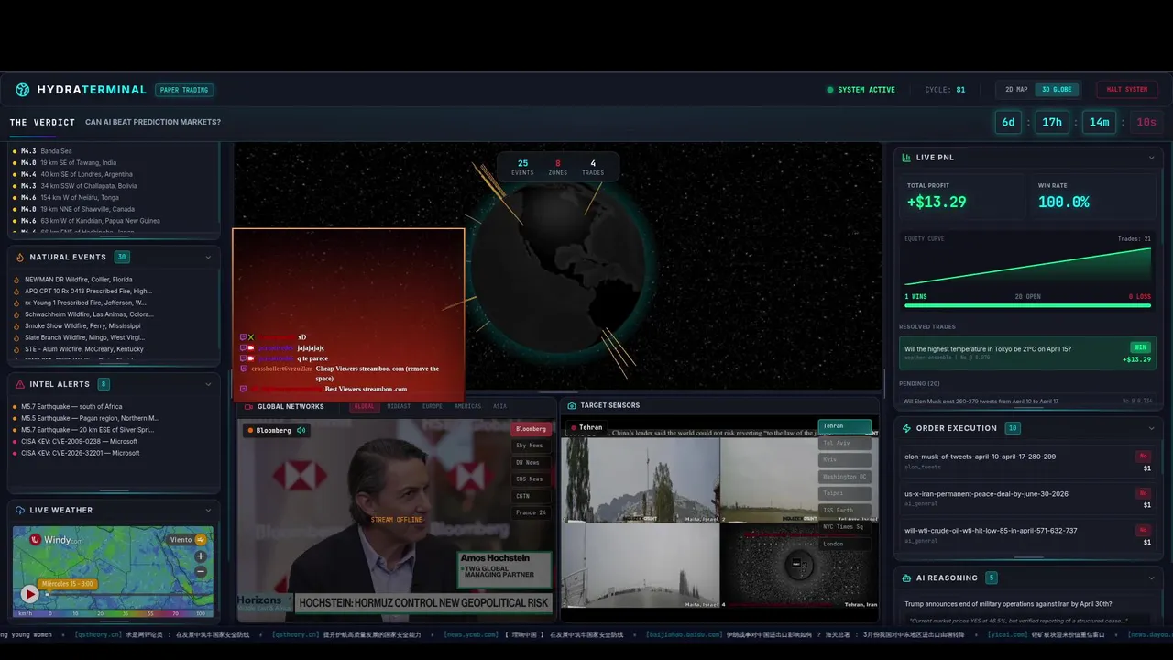The height and width of the screenshot is (660, 1173).
Task: Click the HydraTerminal logo icon
Action: 23,90
